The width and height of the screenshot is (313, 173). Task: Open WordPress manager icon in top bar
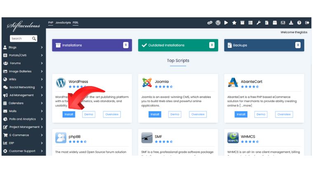(218, 23)
